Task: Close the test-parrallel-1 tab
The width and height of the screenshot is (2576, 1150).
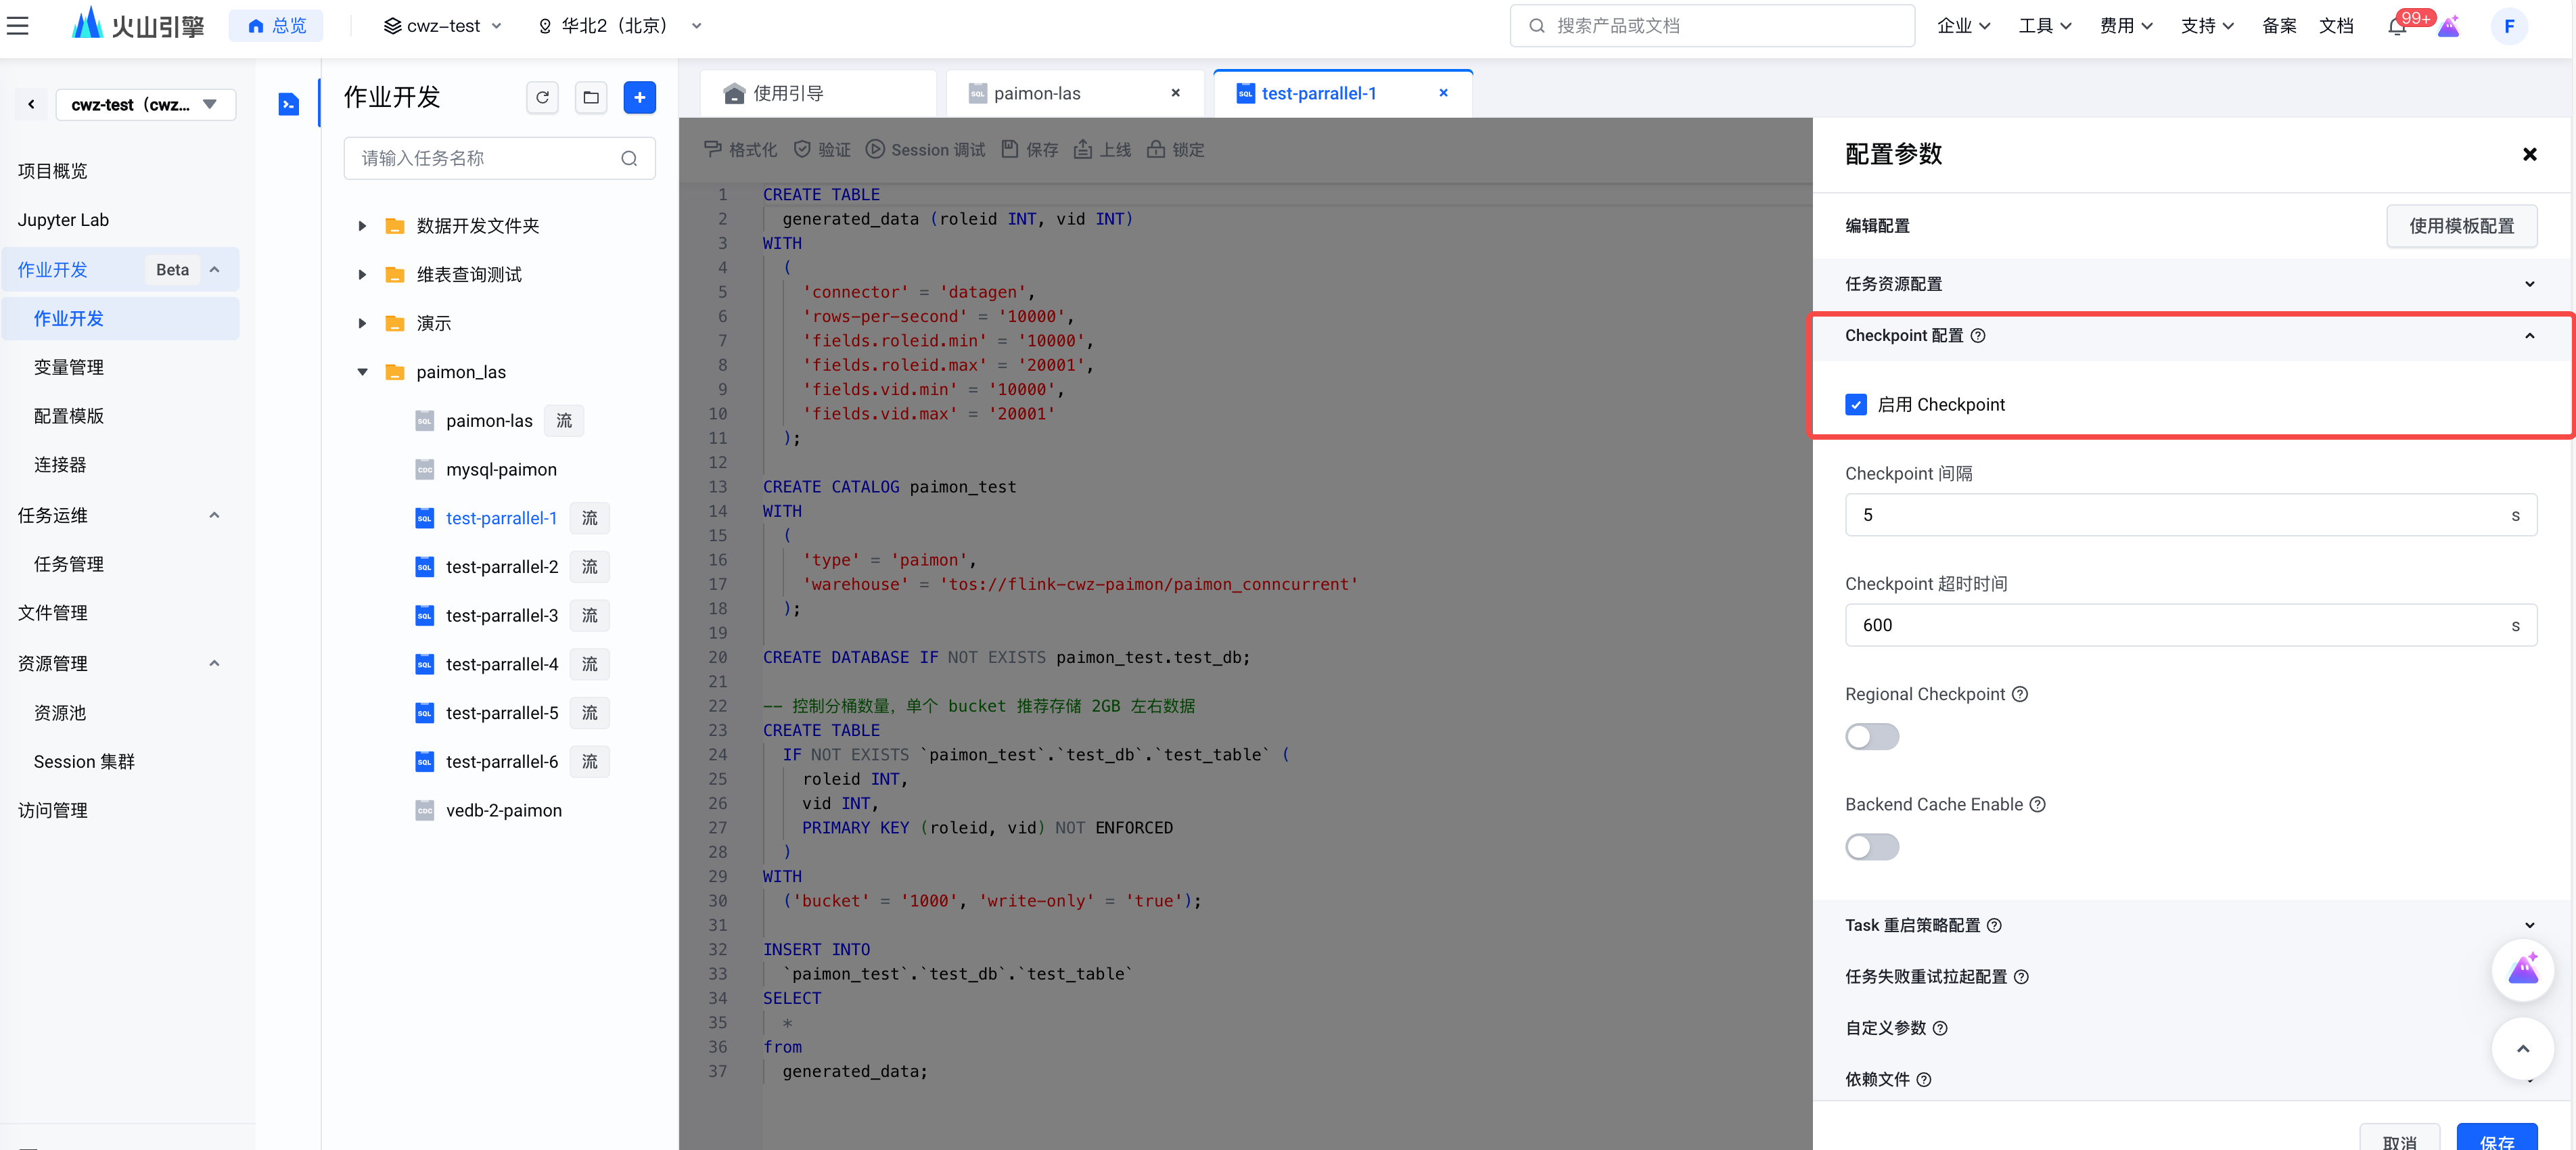Action: click(1443, 93)
